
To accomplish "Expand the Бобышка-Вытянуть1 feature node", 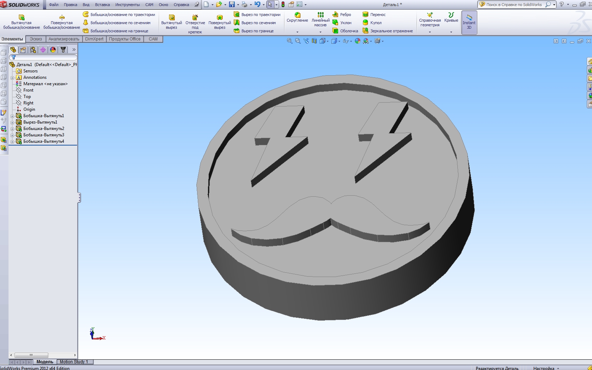I will pyautogui.click(x=12, y=116).
